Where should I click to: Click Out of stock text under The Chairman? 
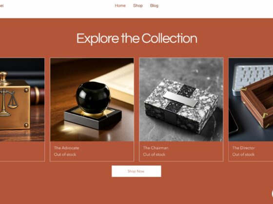(154, 154)
